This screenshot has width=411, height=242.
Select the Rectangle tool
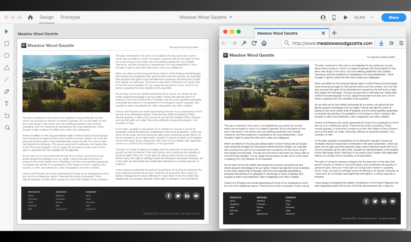[7, 44]
